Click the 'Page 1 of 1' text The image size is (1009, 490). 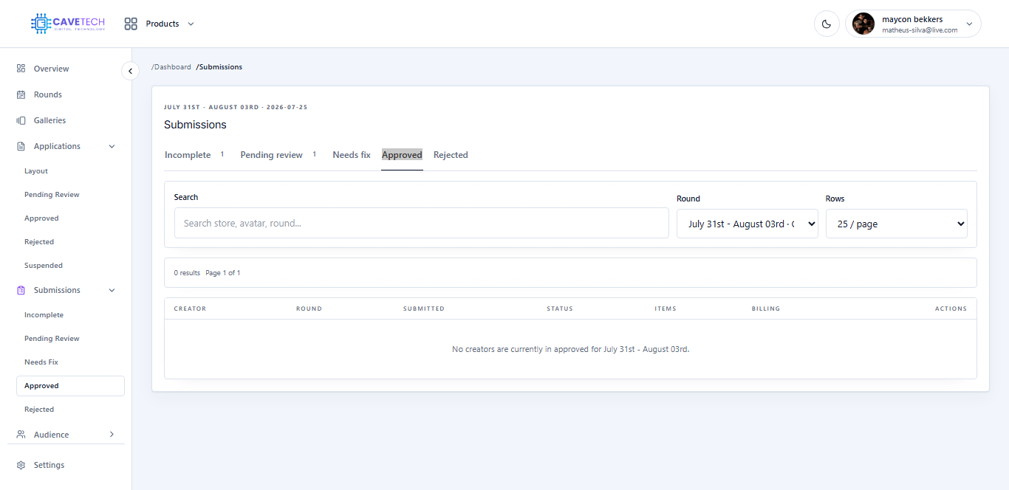(223, 273)
